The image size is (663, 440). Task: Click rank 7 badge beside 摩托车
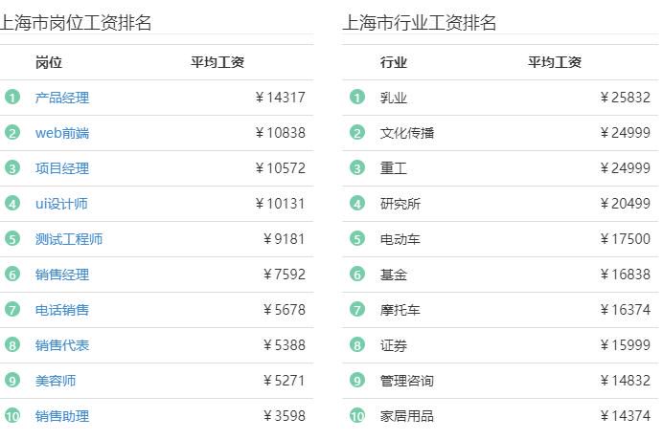(x=357, y=310)
